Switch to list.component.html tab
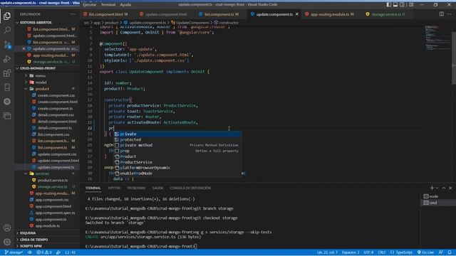This screenshot has height=256, width=456. coord(106,14)
